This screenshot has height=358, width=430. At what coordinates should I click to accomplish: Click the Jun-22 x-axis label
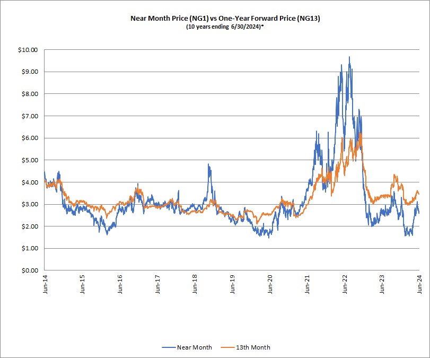(345, 284)
